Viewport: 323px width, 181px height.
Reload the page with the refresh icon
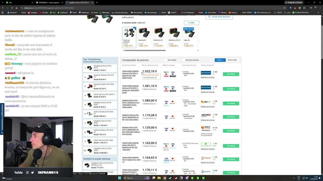(x=12, y=8)
